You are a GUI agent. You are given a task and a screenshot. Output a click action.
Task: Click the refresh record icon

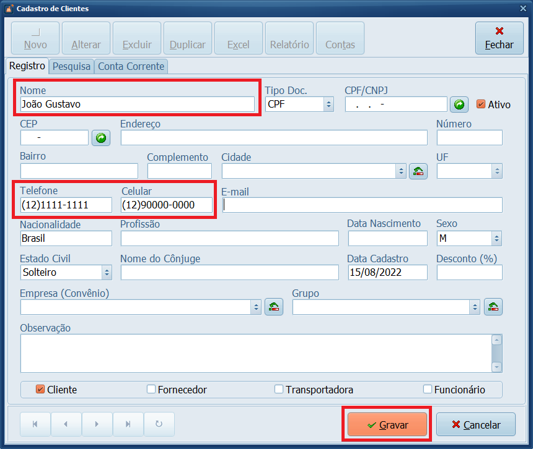point(159,424)
